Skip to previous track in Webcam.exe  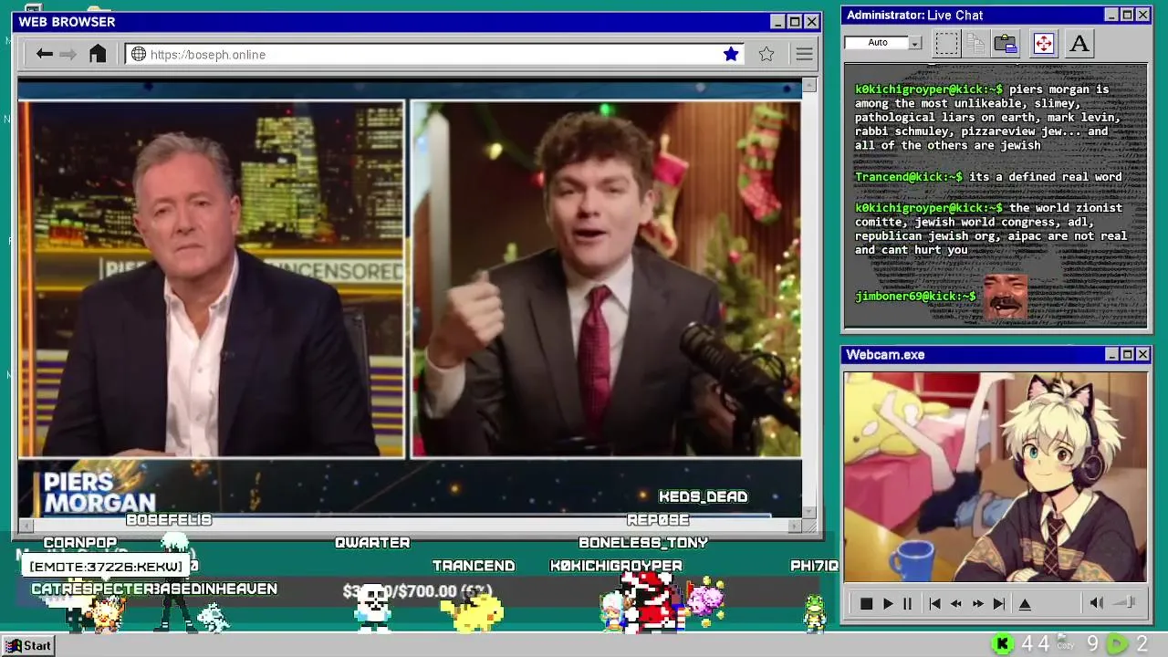click(934, 603)
